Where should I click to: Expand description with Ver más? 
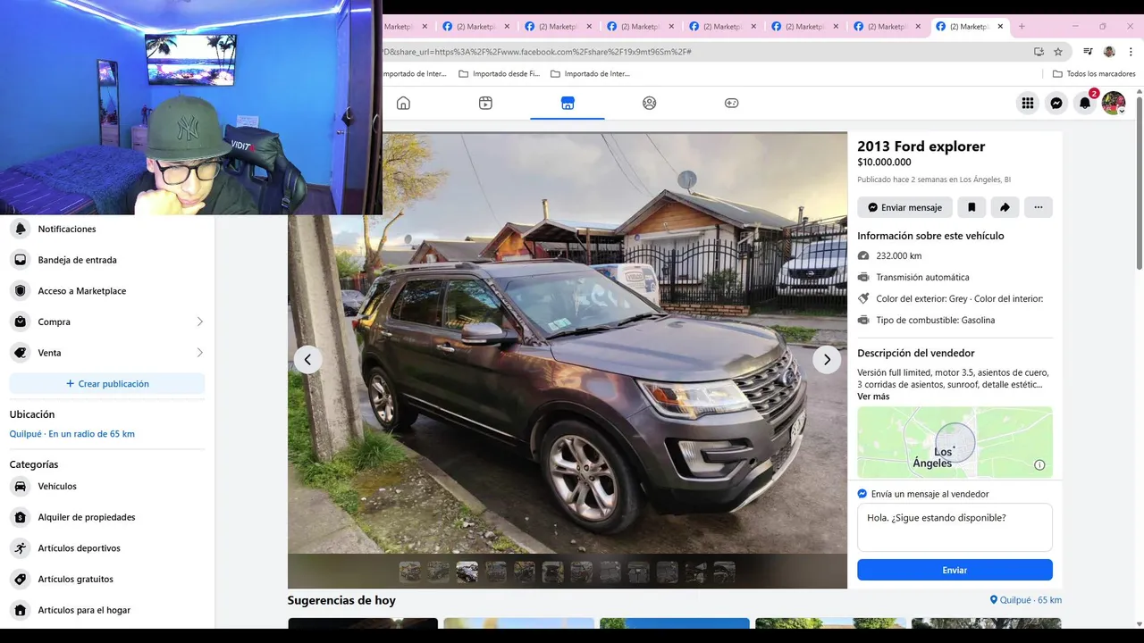(873, 397)
